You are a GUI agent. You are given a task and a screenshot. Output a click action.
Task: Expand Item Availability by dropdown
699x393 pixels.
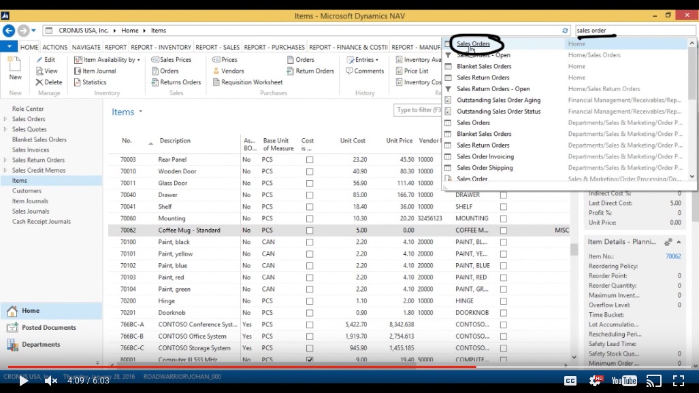tap(139, 60)
